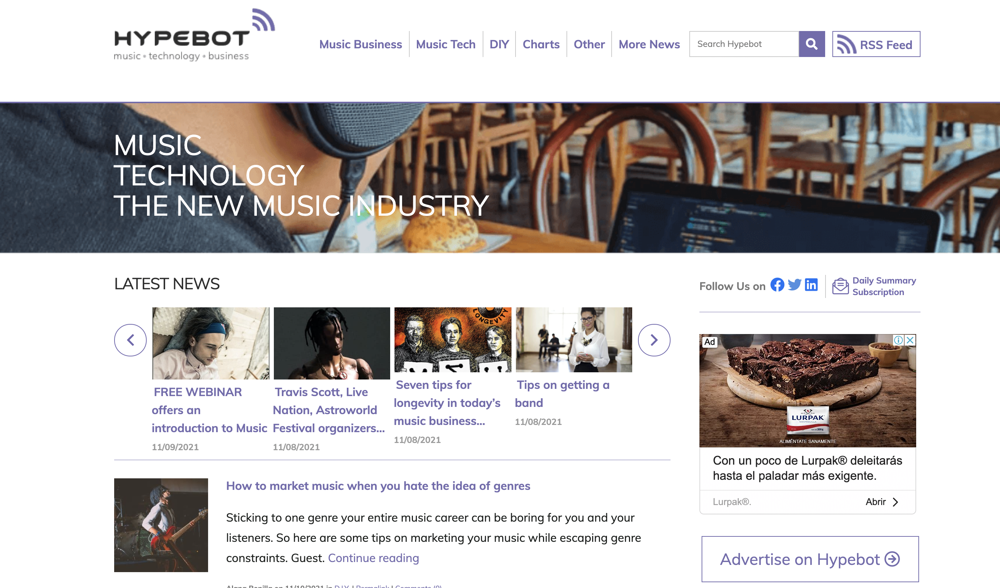Open the Music Business menu
Viewport: 1000px width, 588px height.
(x=360, y=44)
